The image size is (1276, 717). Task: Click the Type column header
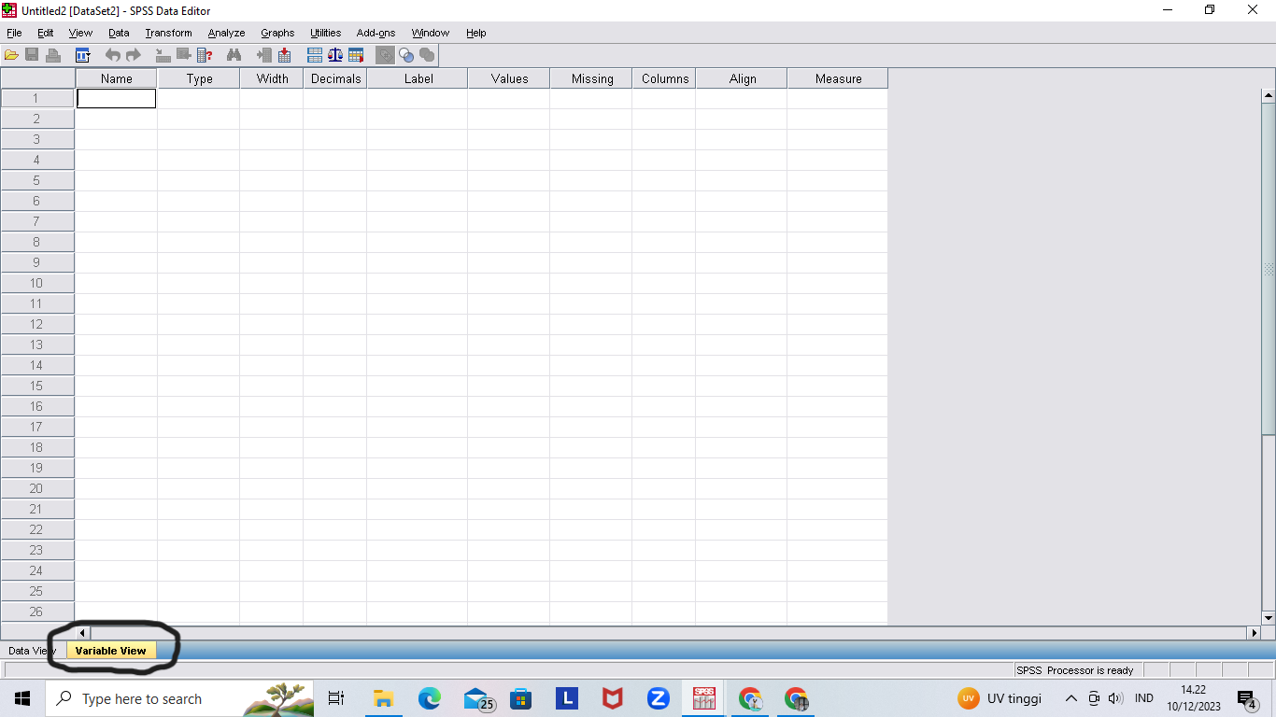tap(199, 78)
